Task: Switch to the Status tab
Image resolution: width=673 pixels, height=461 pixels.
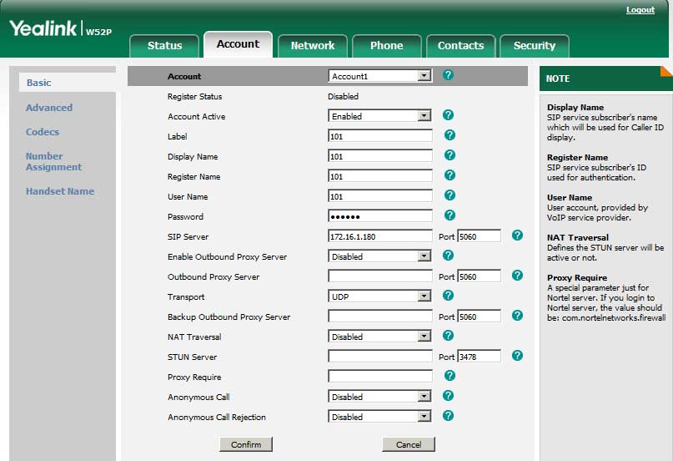Action: click(164, 46)
